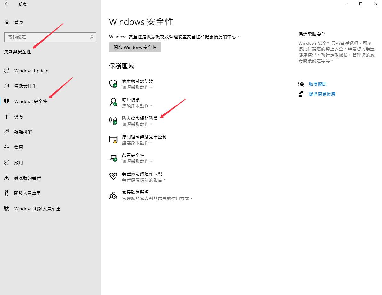Open 帳戶防護 protection area
Viewport: 382px width, 295px height.
(x=131, y=100)
